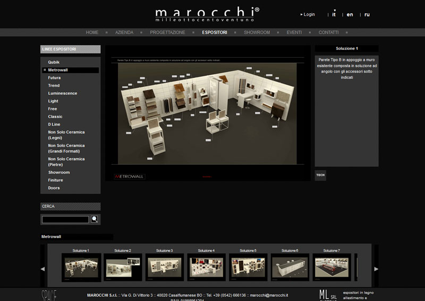Click the Metrowall logo under the image
The image size is (425, 301).
tap(129, 176)
